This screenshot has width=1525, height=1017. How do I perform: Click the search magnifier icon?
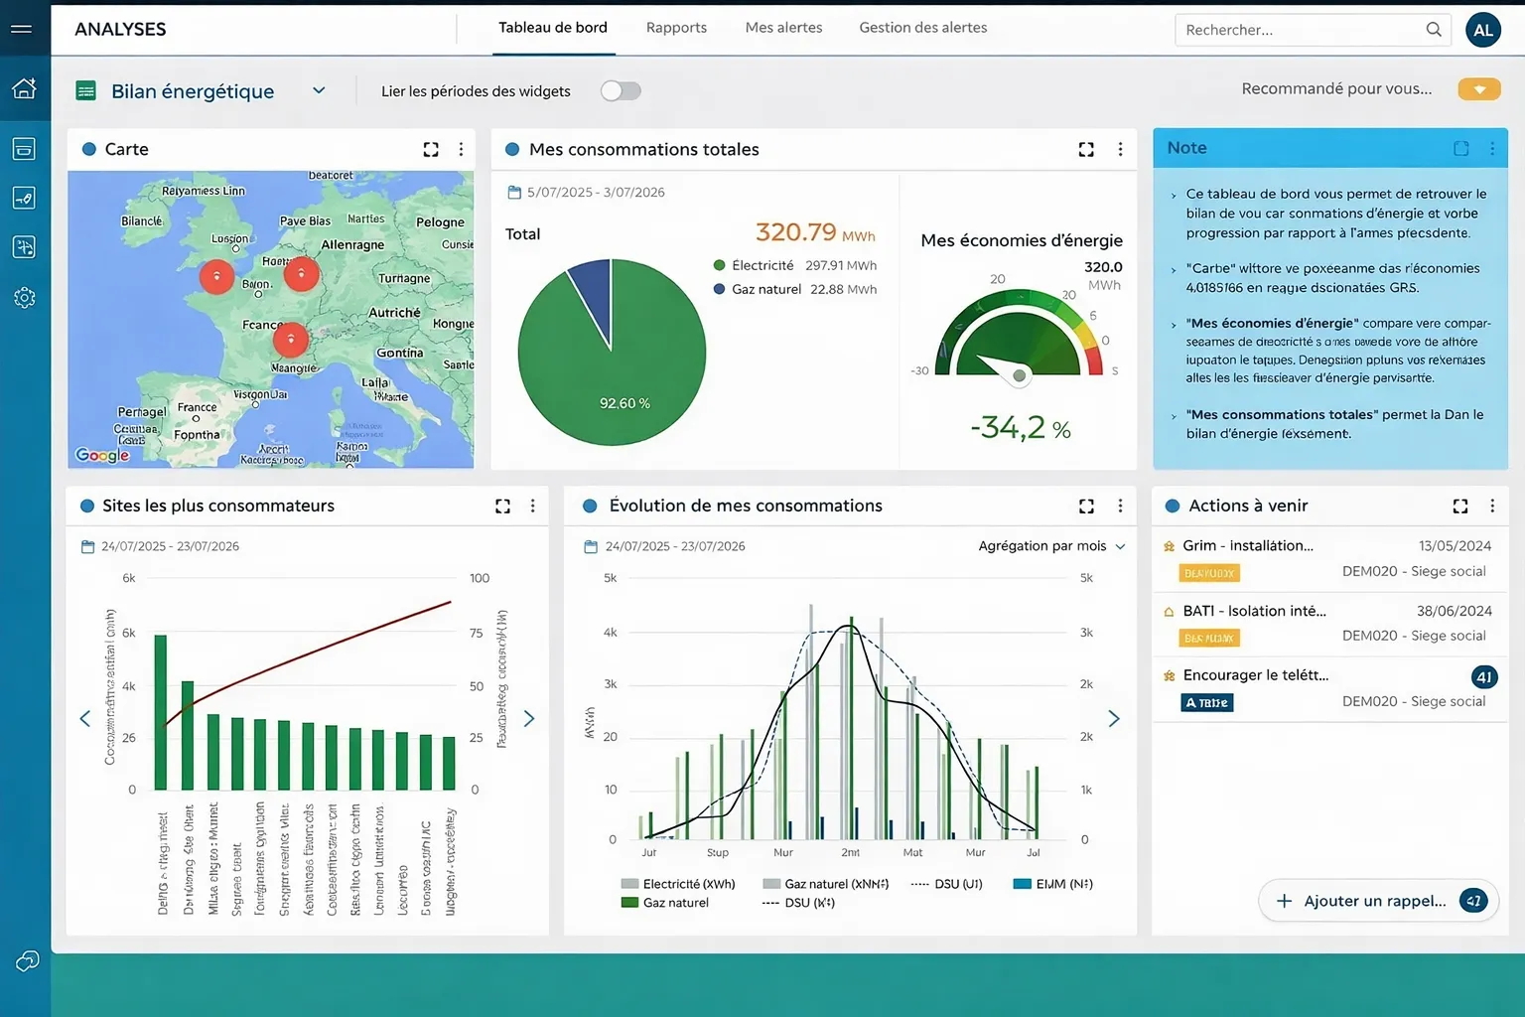pos(1433,30)
